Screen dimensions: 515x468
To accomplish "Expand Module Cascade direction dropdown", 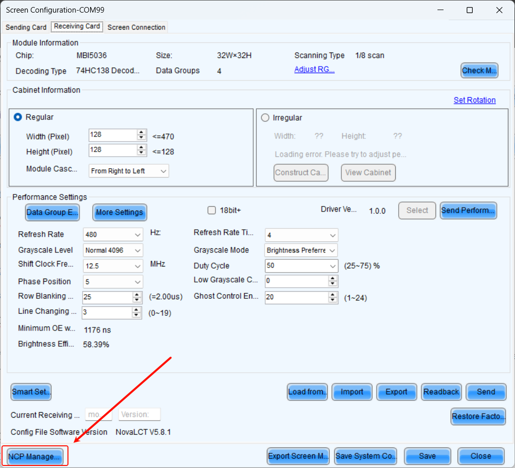I will tap(163, 171).
